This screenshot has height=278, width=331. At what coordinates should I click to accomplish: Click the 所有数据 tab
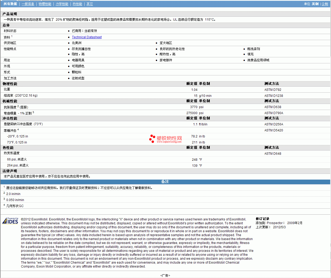10,4
